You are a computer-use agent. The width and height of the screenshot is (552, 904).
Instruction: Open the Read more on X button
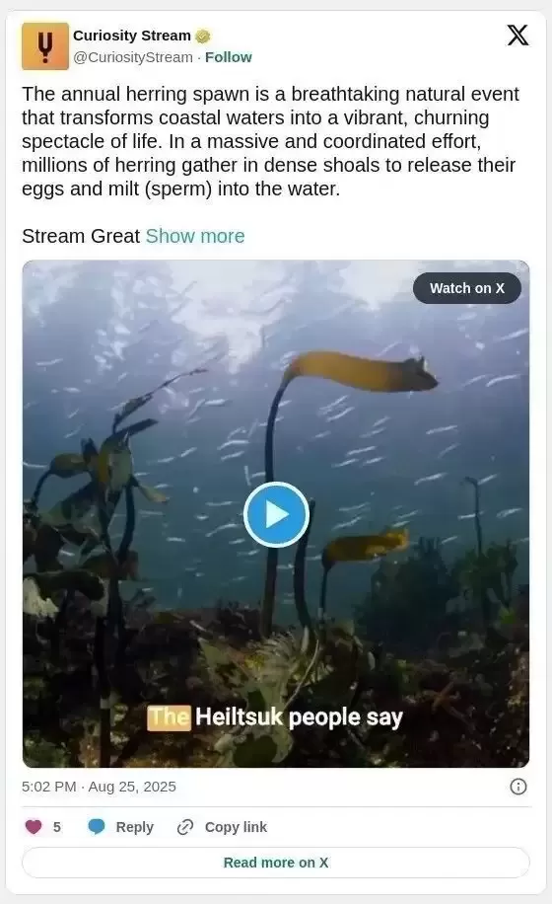pyautogui.click(x=276, y=863)
